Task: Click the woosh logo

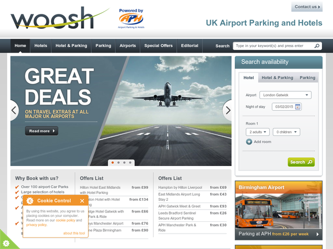Action: pyautogui.click(x=59, y=18)
